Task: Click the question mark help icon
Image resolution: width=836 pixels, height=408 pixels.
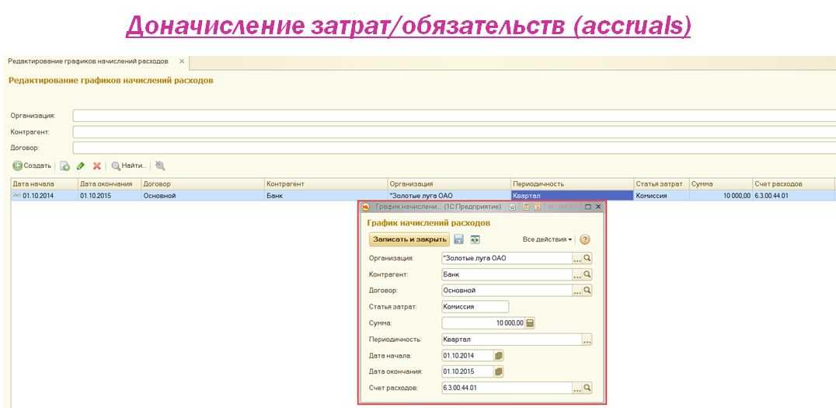Action: [585, 239]
